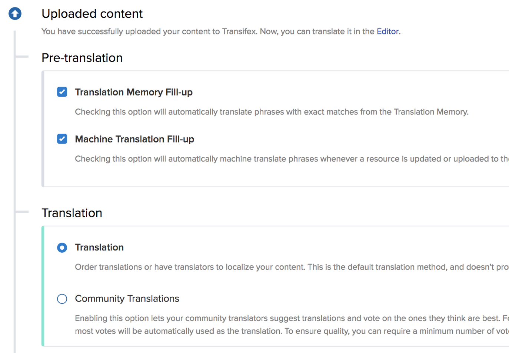Click the Pre-translation section heading
Image resolution: width=509 pixels, height=353 pixels.
point(82,58)
